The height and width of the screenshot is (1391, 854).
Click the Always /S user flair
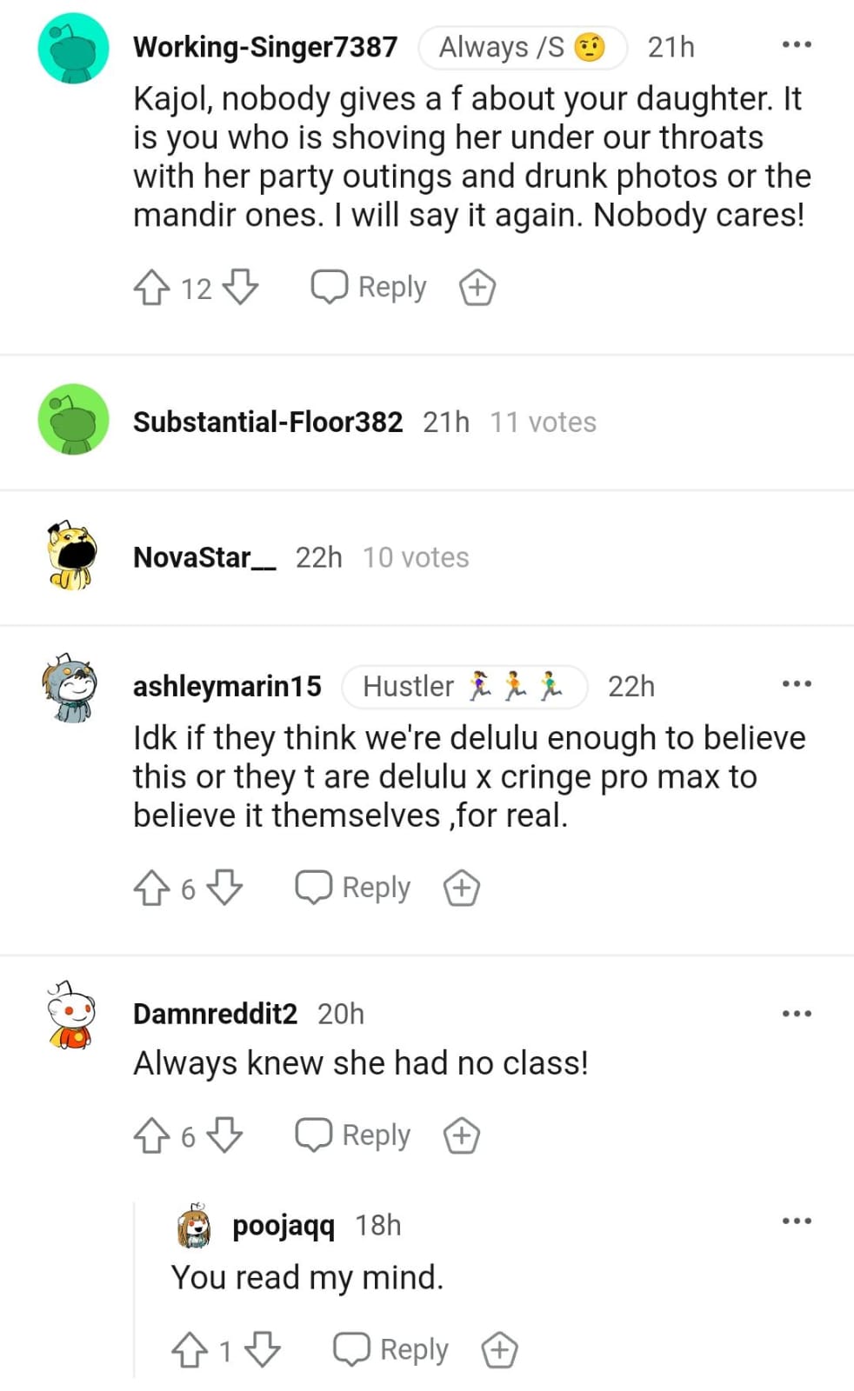pyautogui.click(x=523, y=47)
